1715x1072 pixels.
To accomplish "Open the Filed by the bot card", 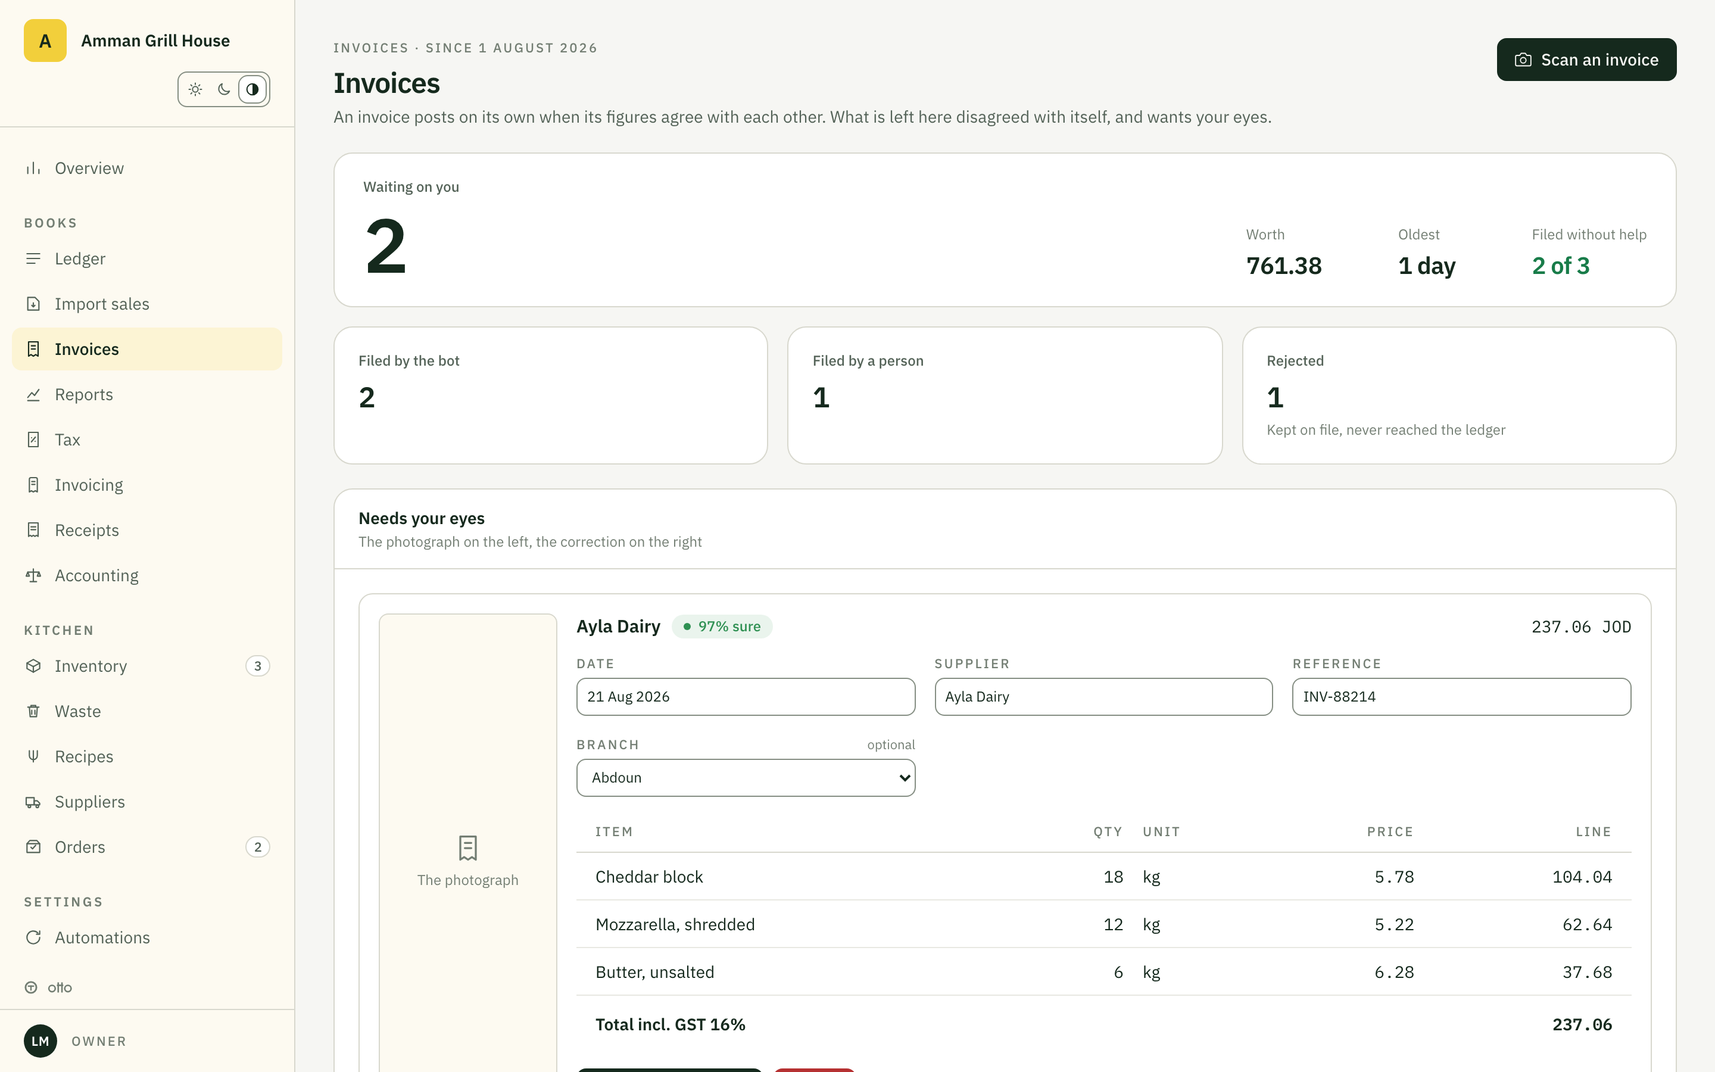I will tap(551, 395).
